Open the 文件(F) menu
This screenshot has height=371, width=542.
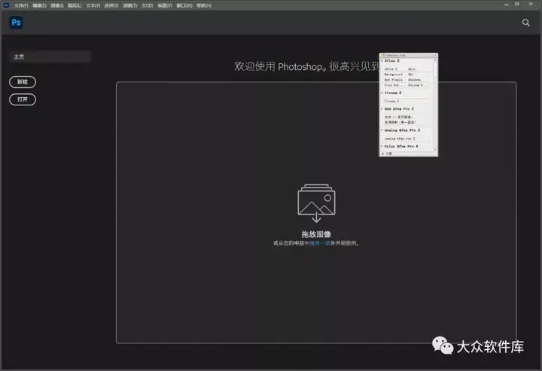21,5
